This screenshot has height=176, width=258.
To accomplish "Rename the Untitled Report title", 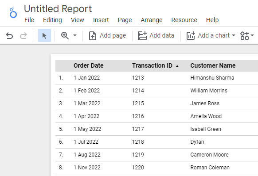I will click(58, 9).
